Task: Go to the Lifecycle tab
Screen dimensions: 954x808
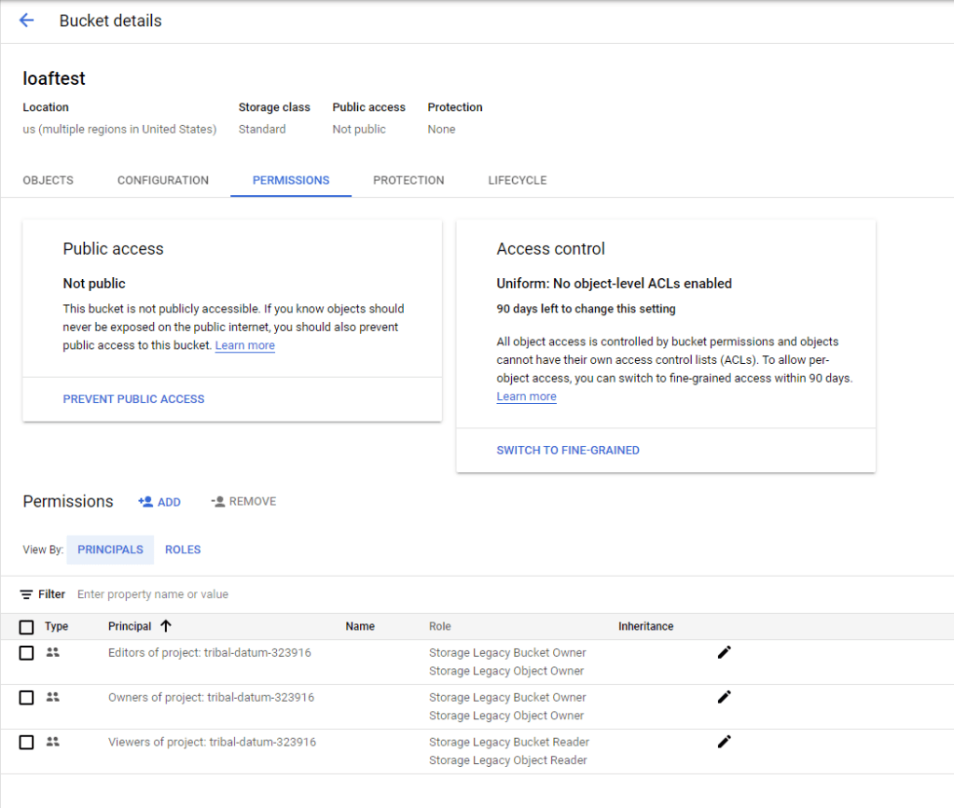Action: pos(517,180)
